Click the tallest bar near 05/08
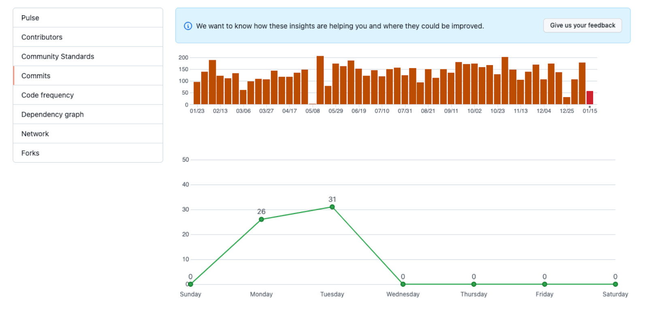Image resolution: width=648 pixels, height=326 pixels. (320, 81)
